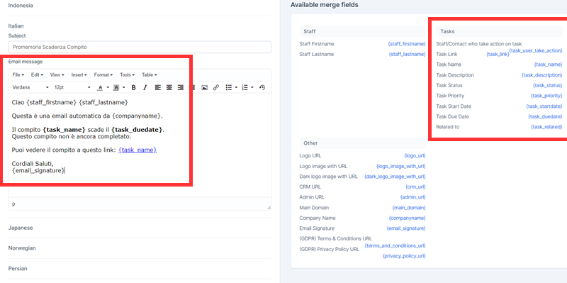The image size is (567, 283).
Task: Insert the {staff_lastname} merge field
Action: (407, 55)
